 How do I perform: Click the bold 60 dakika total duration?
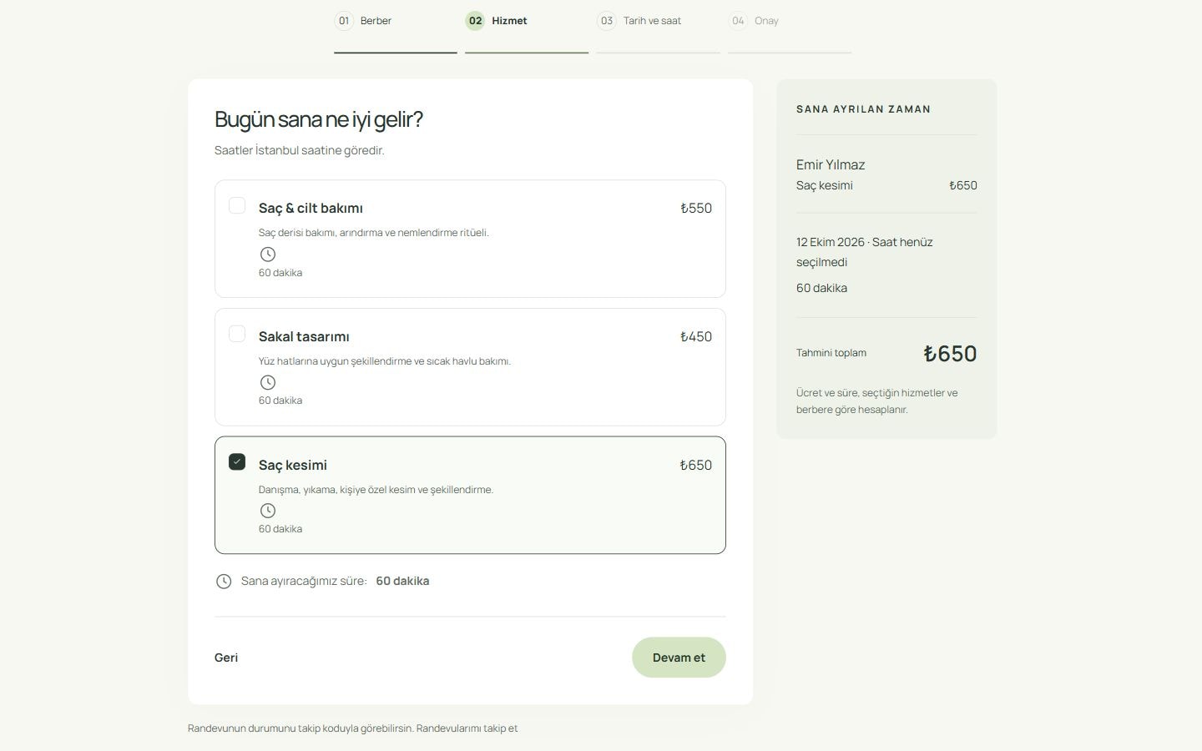point(402,581)
